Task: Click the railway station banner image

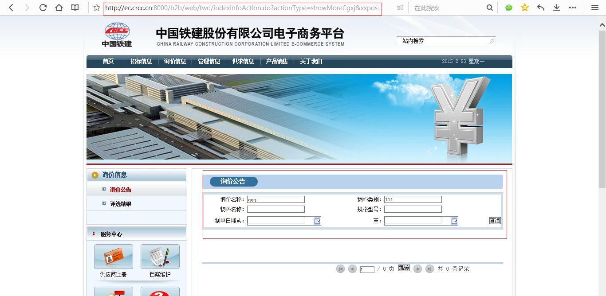Action: [x=299, y=117]
